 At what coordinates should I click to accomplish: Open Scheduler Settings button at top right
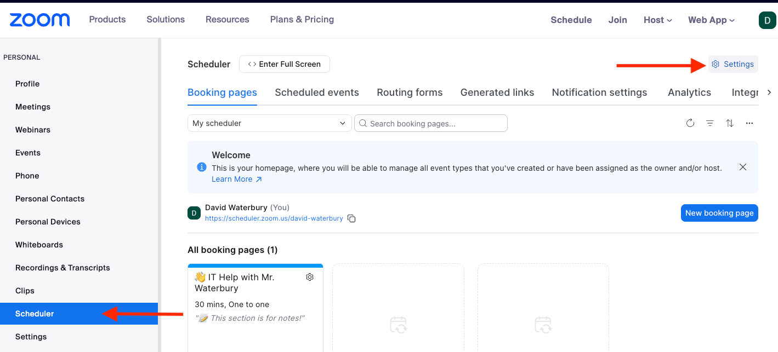733,64
